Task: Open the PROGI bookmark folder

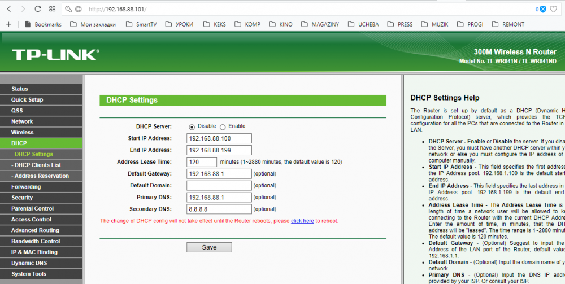Action: 470,24
